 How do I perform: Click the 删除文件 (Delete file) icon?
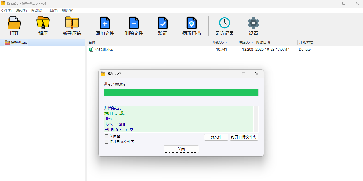pyautogui.click(x=134, y=23)
